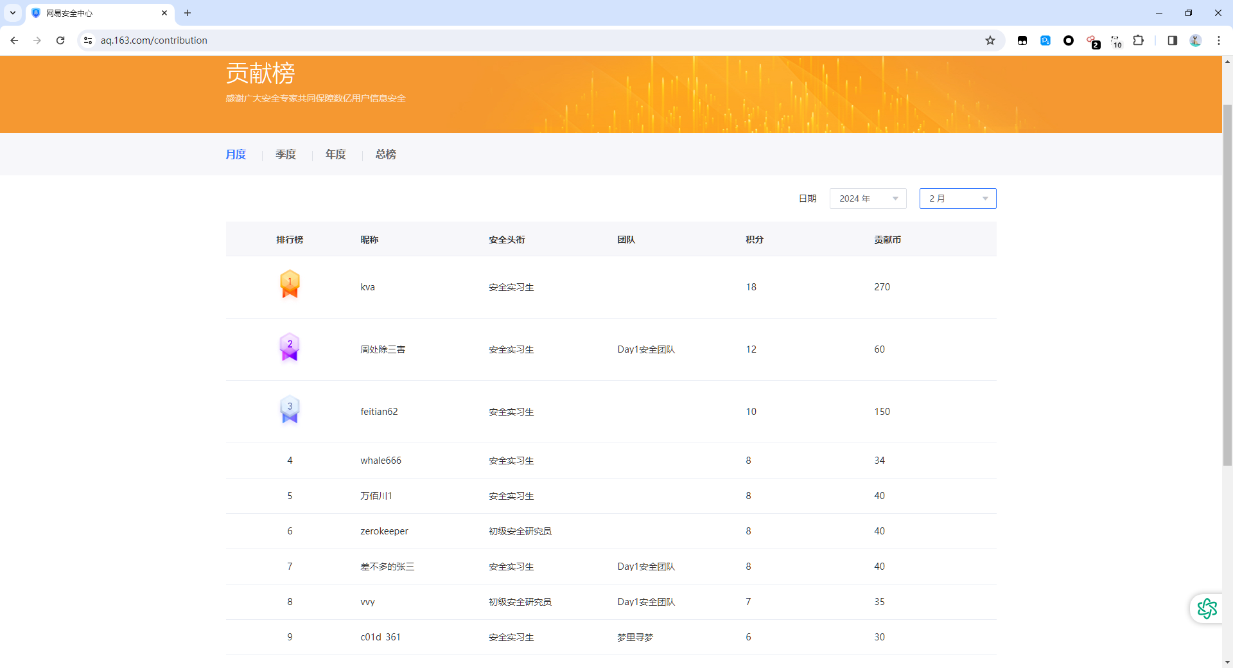Click the nickname feitian62
This screenshot has height=668, width=1233.
379,412
